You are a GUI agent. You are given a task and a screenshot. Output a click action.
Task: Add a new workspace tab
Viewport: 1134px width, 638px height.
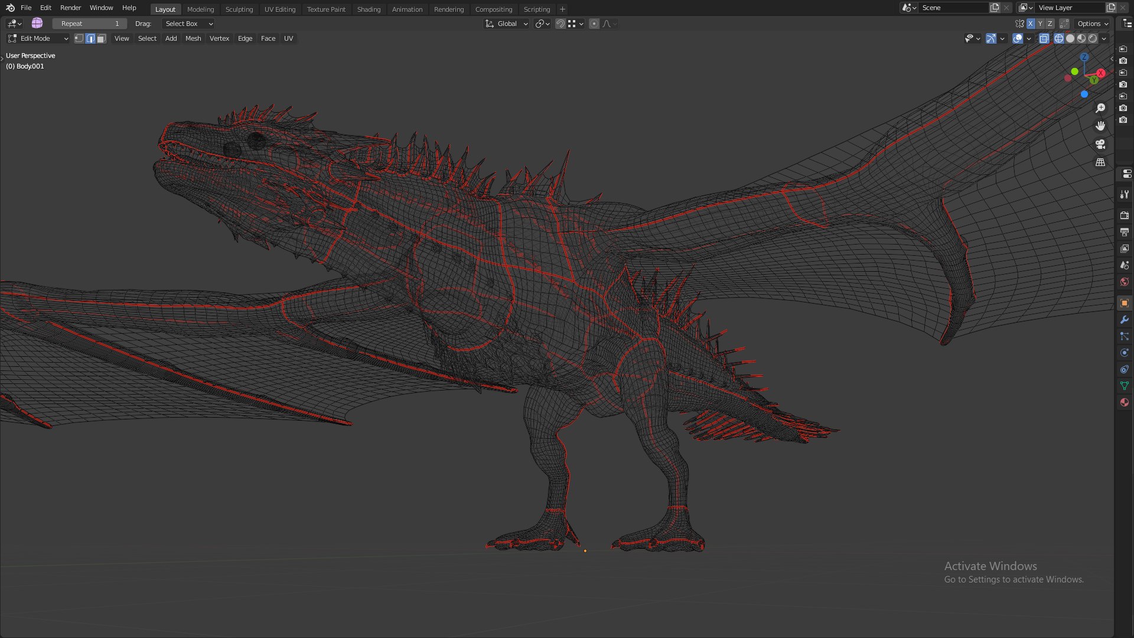pyautogui.click(x=562, y=9)
